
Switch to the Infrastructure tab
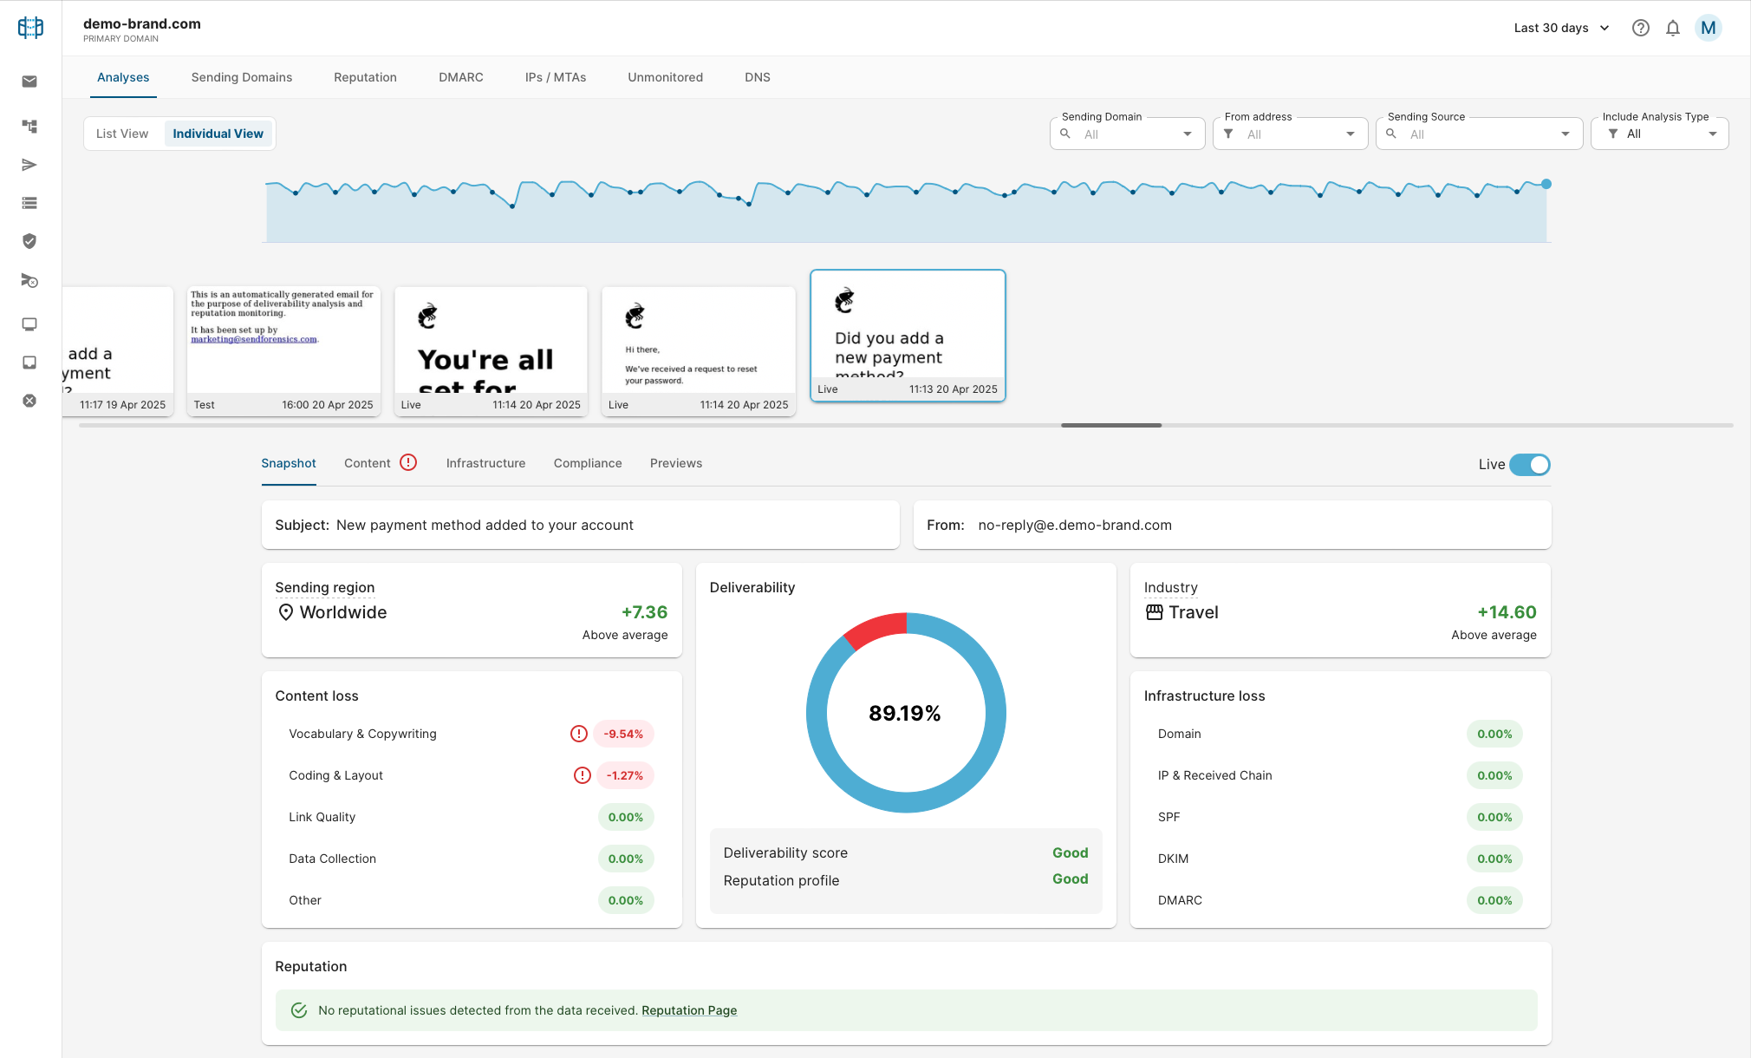click(485, 463)
